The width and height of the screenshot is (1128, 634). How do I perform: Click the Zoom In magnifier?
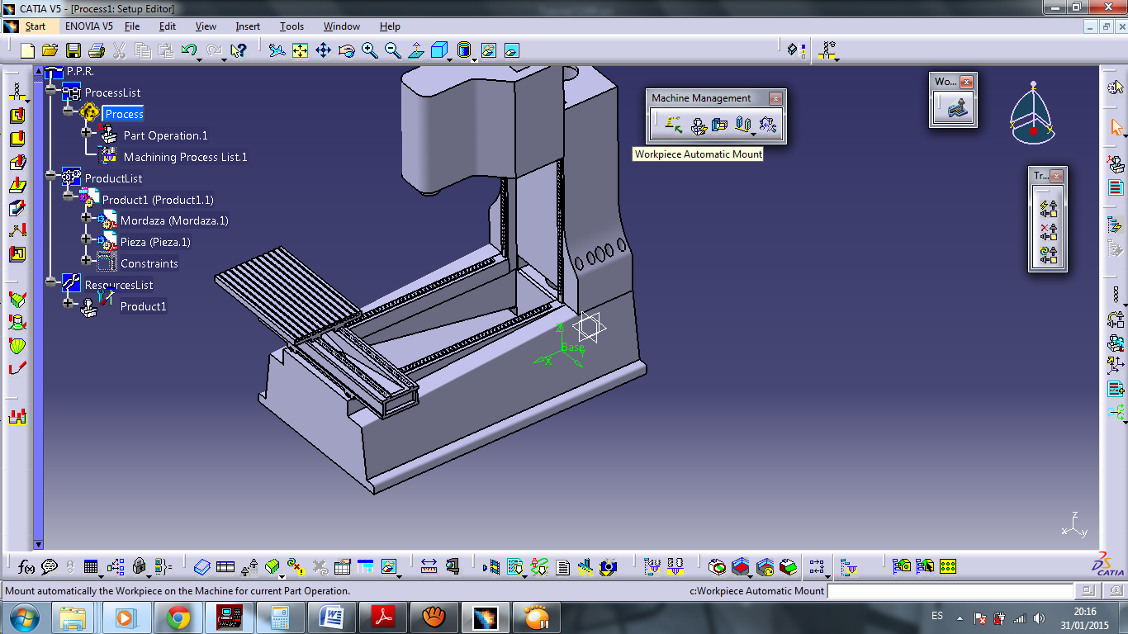point(370,50)
